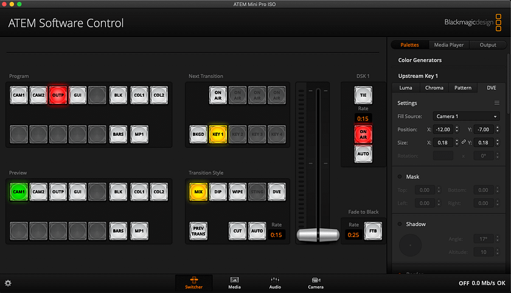Image resolution: width=511 pixels, height=293 pixels.
Task: Toggle PREV TRANS button
Action: pyautogui.click(x=198, y=231)
